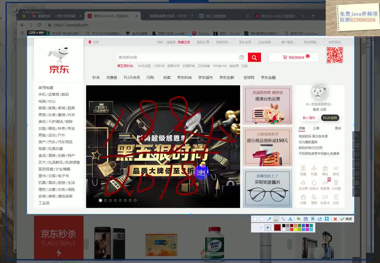Pick the white color swatch
380x263 pixels.
284,230
